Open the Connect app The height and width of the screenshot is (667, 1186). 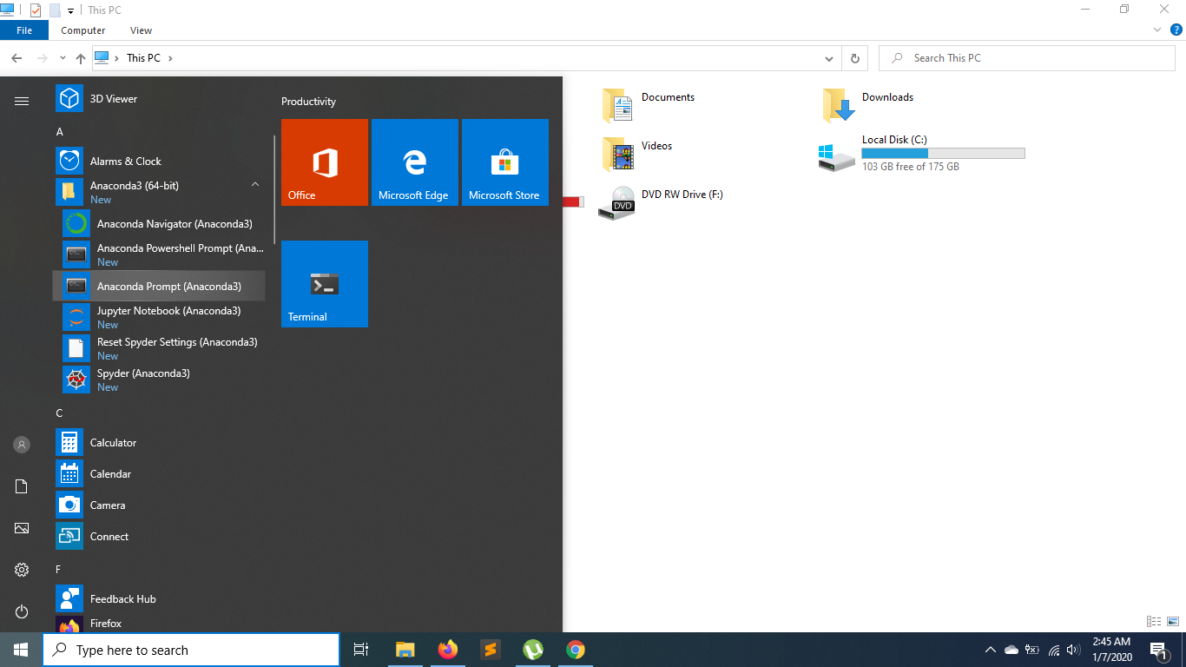(161, 536)
